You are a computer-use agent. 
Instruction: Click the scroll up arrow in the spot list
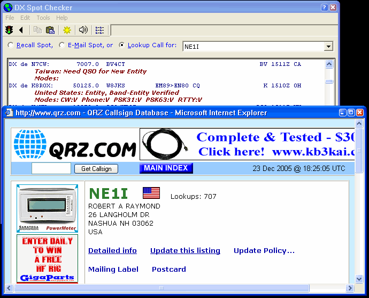[329, 64]
